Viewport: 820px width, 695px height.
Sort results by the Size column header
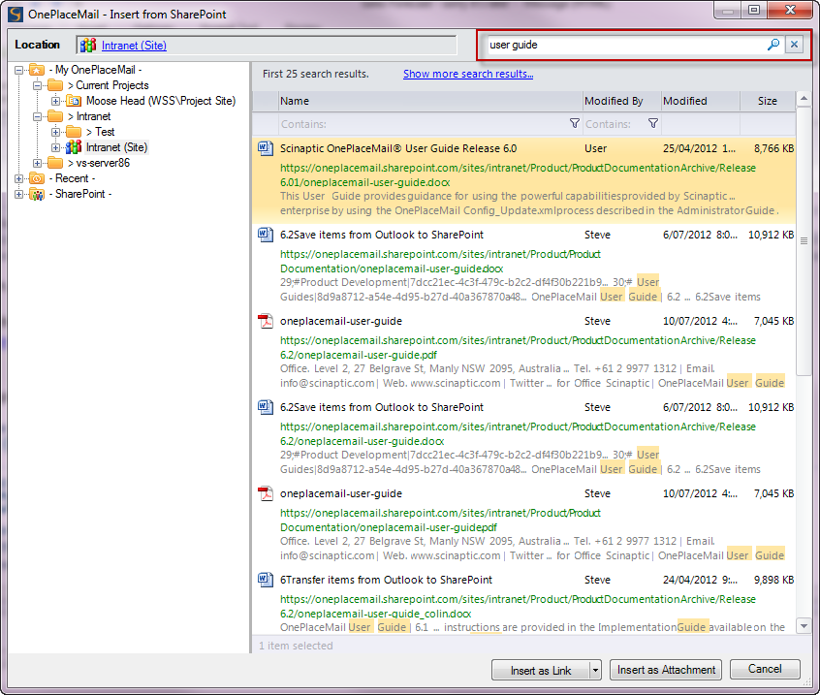(767, 101)
